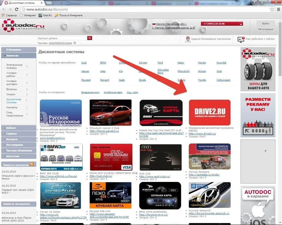Click the Hyundai club link
The width and height of the screenshot is (282, 225).
pos(221,63)
